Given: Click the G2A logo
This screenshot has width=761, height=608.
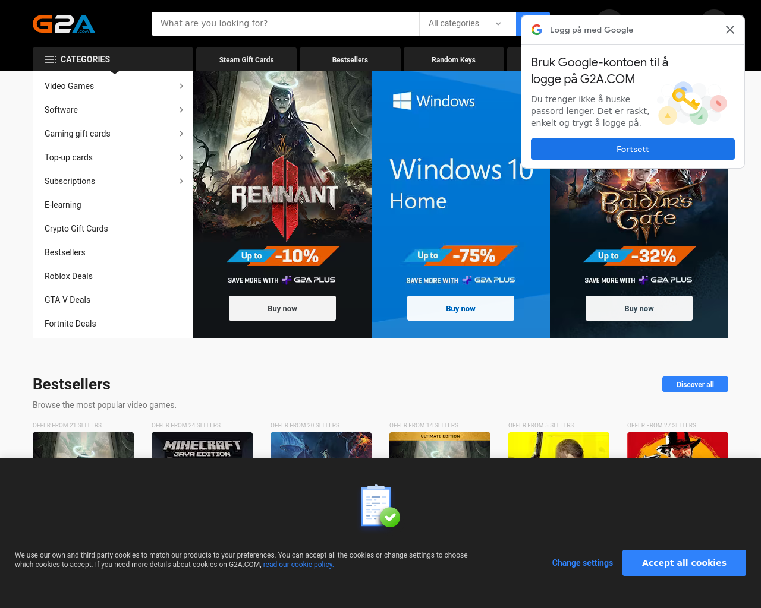Looking at the screenshot, I should [x=64, y=24].
